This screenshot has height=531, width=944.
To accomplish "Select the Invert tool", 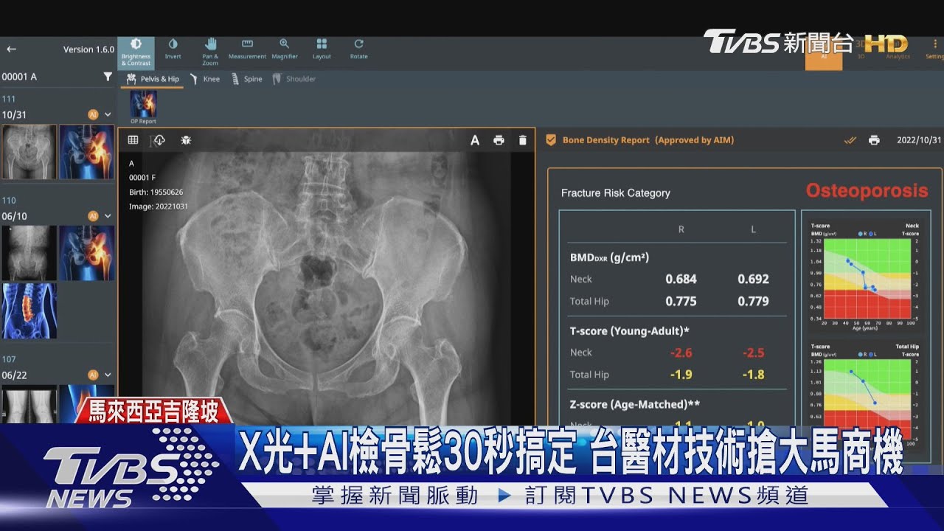I will coord(173,49).
